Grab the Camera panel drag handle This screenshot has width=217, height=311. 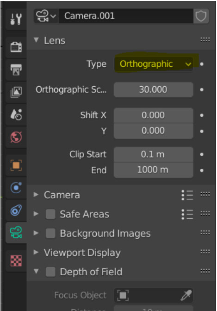point(205,194)
